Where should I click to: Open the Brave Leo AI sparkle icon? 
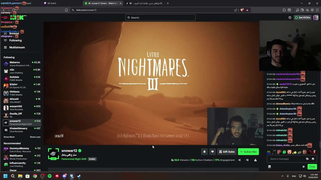[x=307, y=10]
